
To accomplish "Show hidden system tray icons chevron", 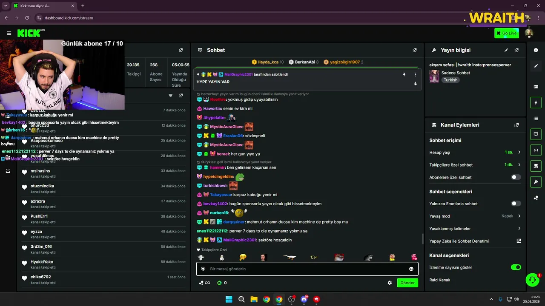I will (x=491, y=299).
